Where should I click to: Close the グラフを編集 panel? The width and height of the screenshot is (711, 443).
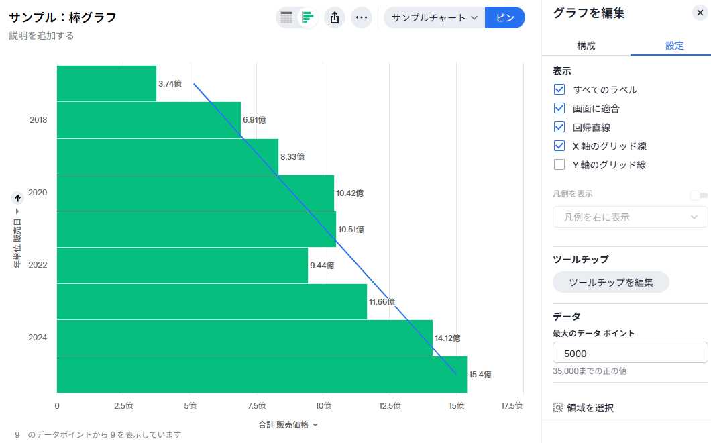(x=700, y=13)
